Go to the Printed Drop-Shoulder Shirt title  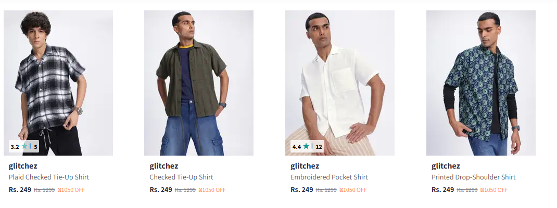pyautogui.click(x=473, y=177)
